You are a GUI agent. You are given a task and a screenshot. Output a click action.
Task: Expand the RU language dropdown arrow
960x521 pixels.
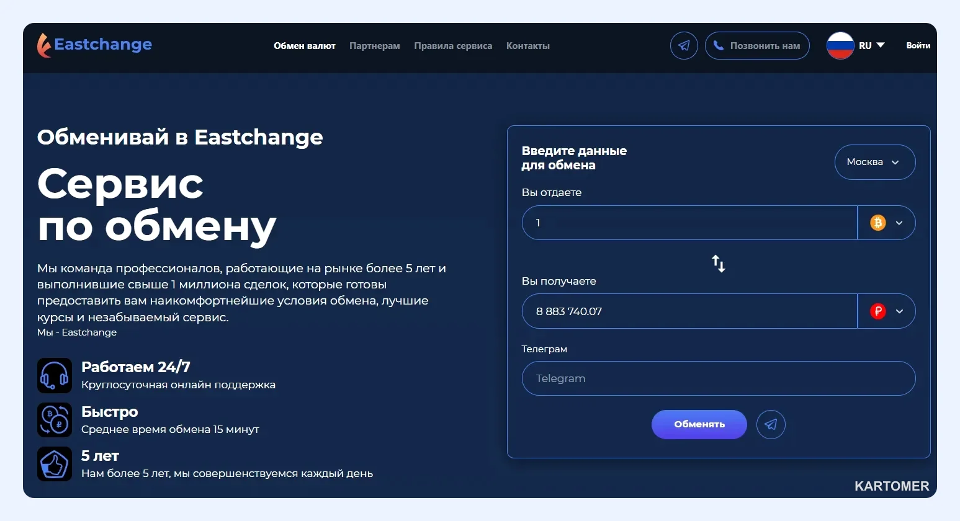(x=881, y=45)
